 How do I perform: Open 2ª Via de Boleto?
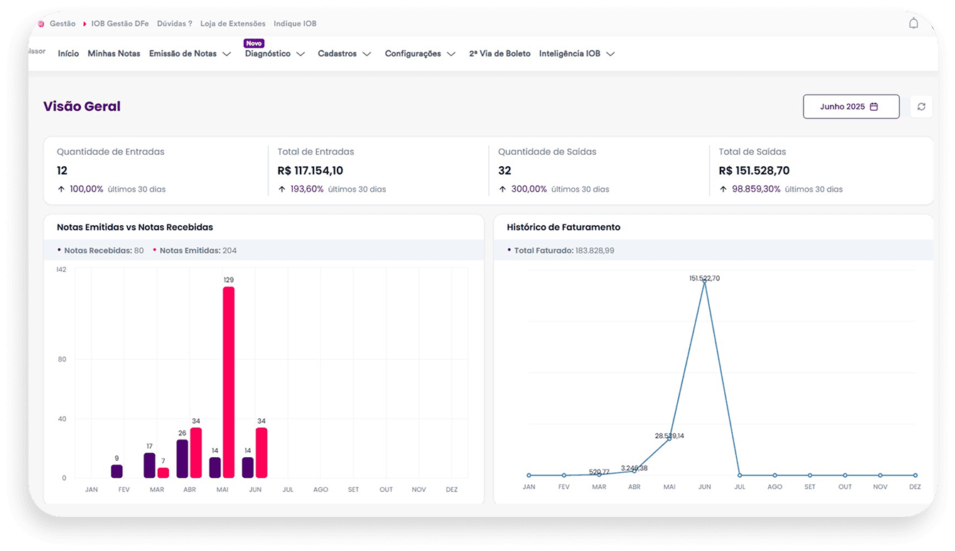500,53
